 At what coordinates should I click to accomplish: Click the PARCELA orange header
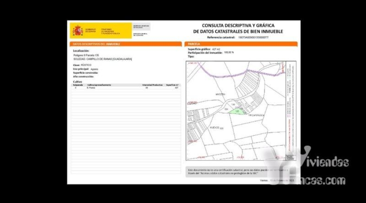pos(241,44)
